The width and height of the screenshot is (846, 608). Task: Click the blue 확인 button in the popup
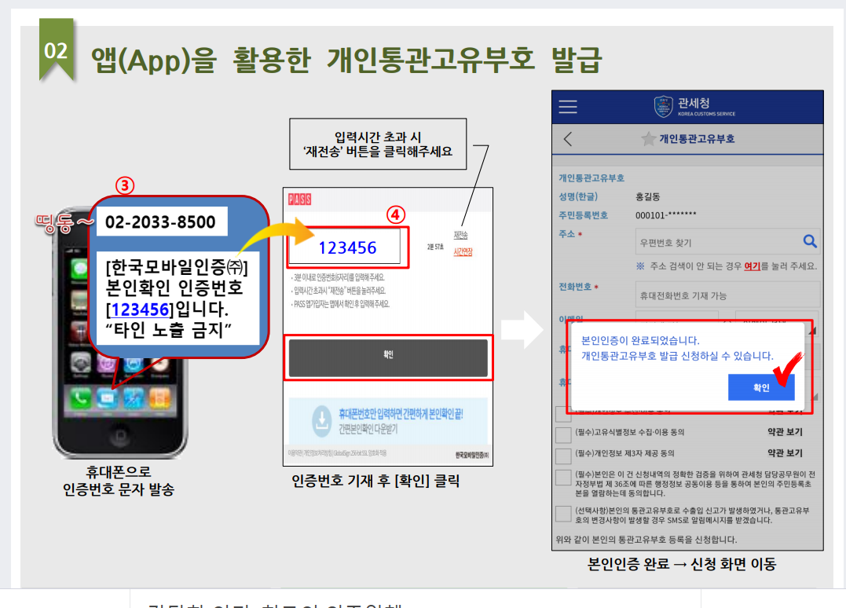point(761,386)
